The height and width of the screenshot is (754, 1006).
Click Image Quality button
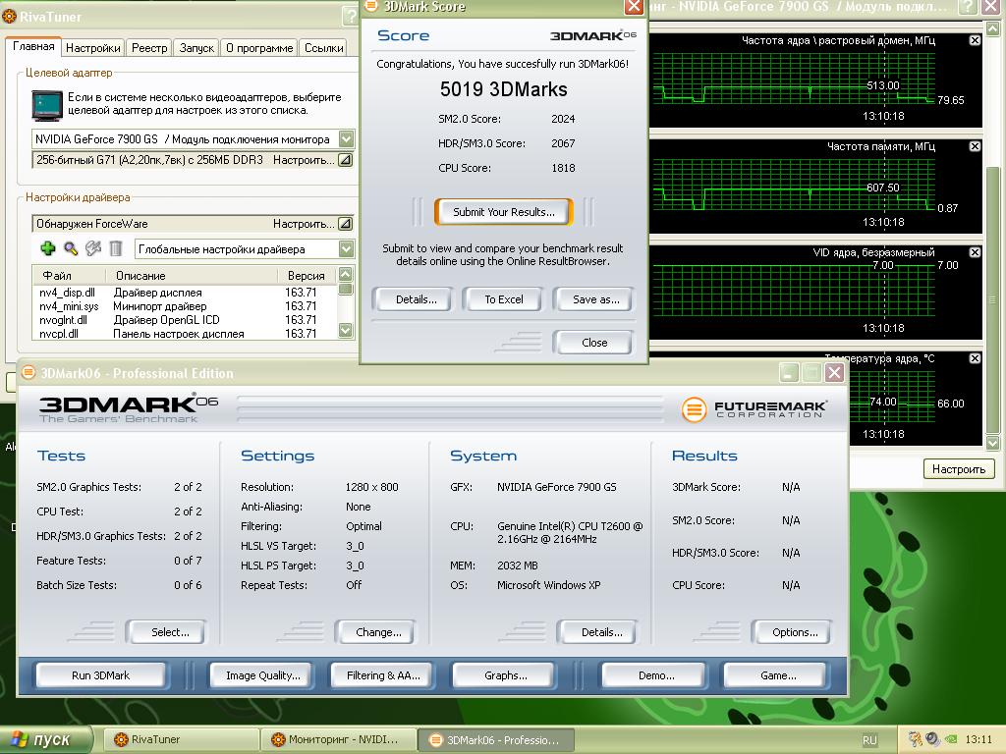pyautogui.click(x=263, y=675)
